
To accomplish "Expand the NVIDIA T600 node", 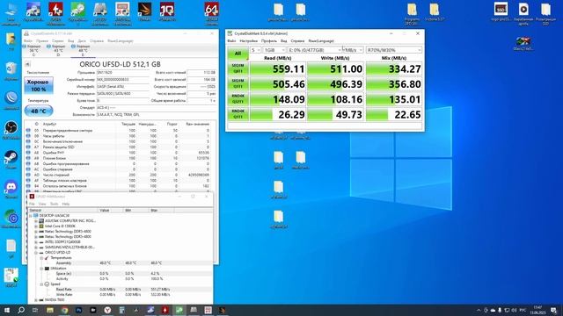I will 36,300.
